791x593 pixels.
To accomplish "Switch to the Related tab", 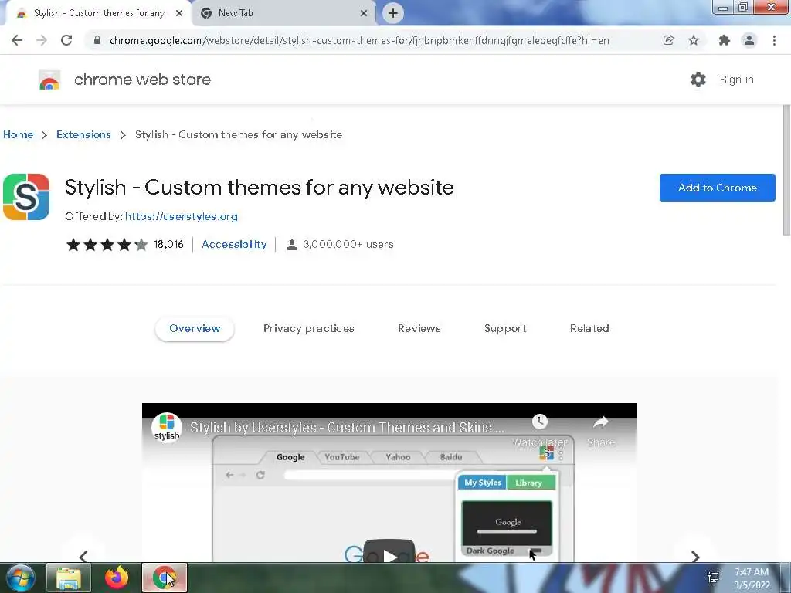I will click(589, 328).
